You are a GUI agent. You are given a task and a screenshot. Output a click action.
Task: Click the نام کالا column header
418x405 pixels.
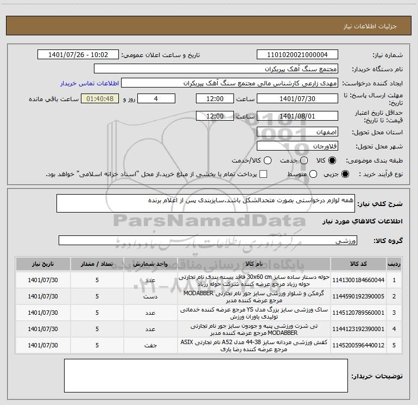pos(254,264)
